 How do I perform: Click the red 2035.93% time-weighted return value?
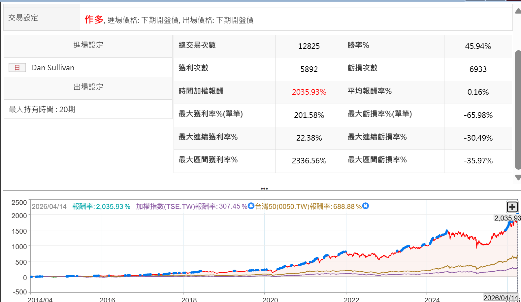click(x=309, y=92)
